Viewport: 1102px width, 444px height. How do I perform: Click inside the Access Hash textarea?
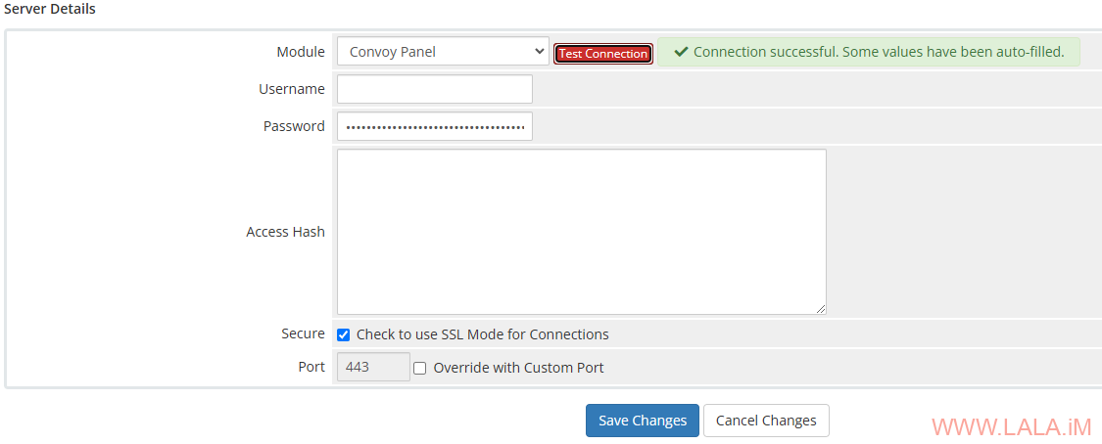581,231
